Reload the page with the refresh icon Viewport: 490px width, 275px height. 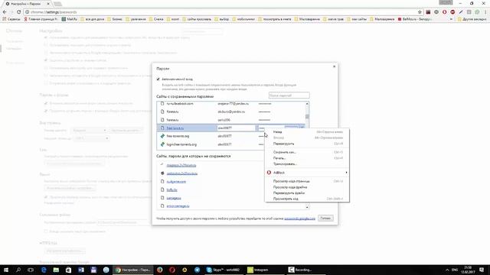coord(18,12)
